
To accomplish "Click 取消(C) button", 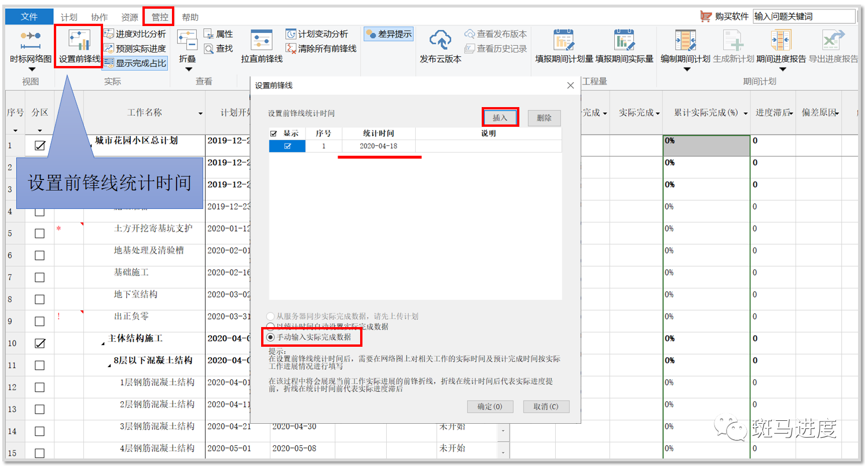I will (x=546, y=406).
